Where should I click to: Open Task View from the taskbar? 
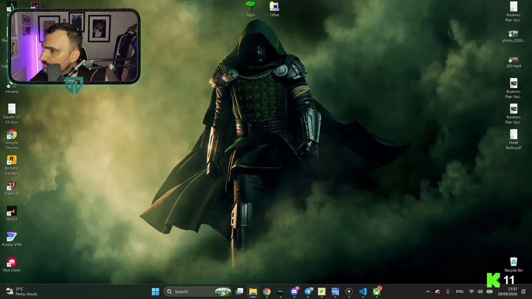(239, 292)
